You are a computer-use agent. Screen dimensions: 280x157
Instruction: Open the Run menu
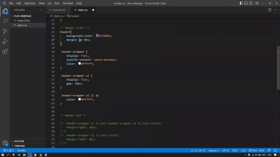pyautogui.click(x=57, y=3)
